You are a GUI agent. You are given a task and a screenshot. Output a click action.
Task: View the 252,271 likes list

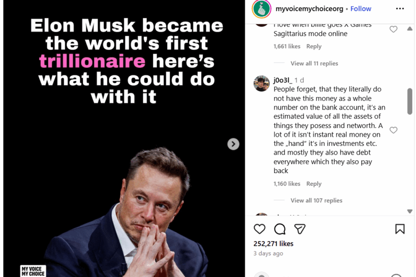pyautogui.click(x=273, y=244)
